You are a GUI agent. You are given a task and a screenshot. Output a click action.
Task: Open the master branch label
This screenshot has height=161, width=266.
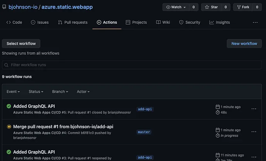point(144,132)
